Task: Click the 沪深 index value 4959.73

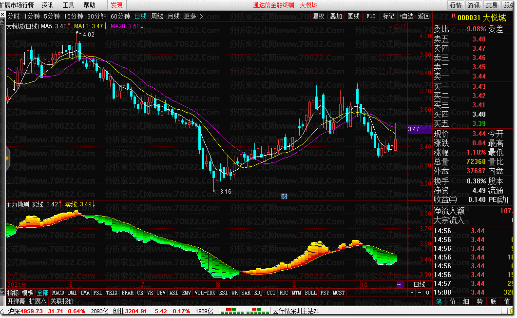Action: tap(32, 311)
